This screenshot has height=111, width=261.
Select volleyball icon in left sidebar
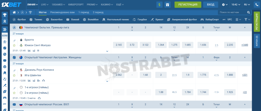click(5, 67)
